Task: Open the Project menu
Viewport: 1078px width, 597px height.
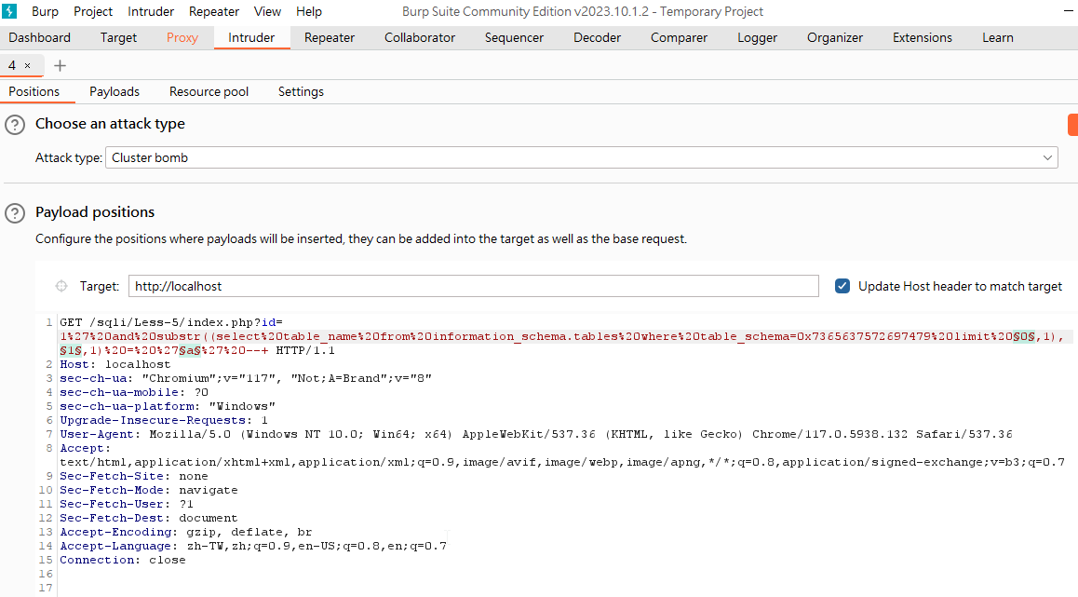Action: click(93, 12)
